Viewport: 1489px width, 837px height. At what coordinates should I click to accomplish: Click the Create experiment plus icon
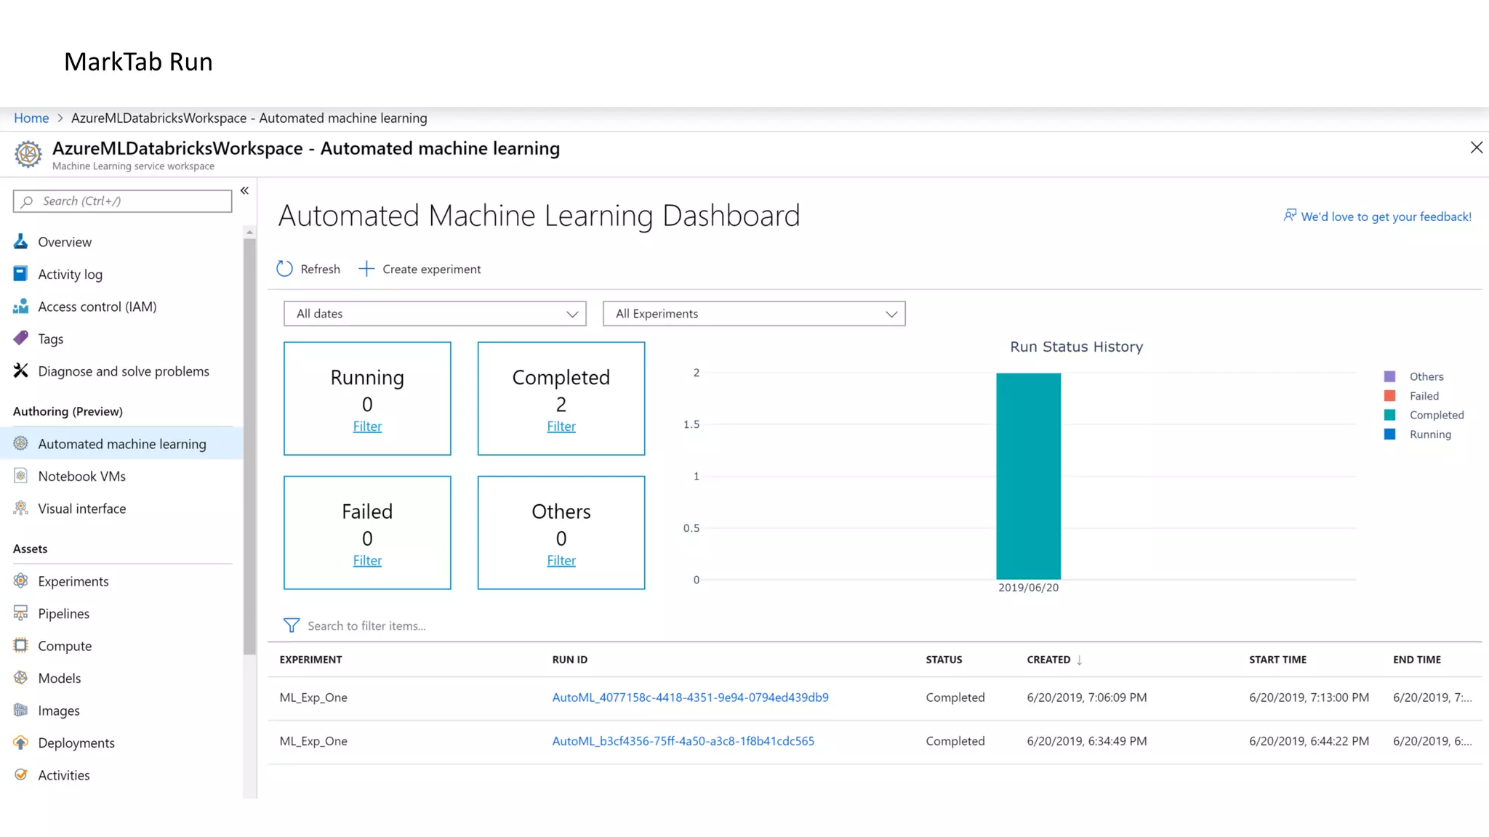pyautogui.click(x=366, y=269)
